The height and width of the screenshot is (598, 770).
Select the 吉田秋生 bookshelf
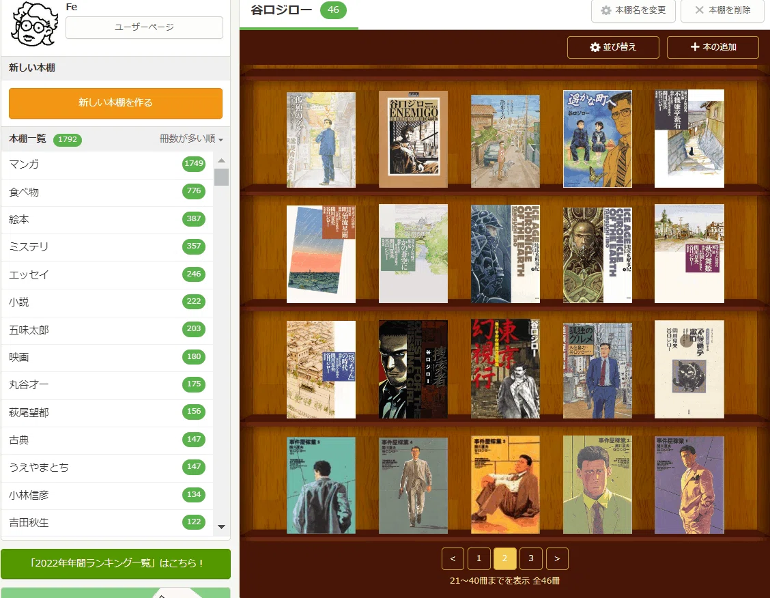[x=107, y=522]
